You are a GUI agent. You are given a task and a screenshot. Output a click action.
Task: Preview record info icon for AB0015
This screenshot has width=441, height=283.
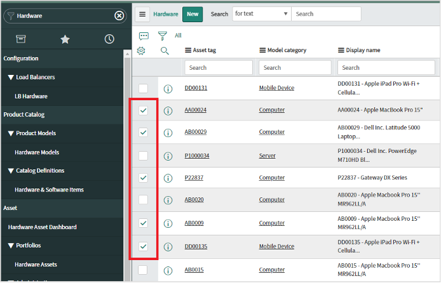168,271
